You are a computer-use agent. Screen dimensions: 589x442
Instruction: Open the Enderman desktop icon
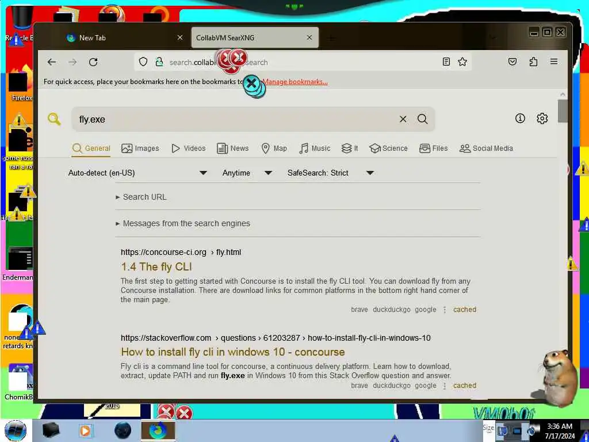(18, 263)
